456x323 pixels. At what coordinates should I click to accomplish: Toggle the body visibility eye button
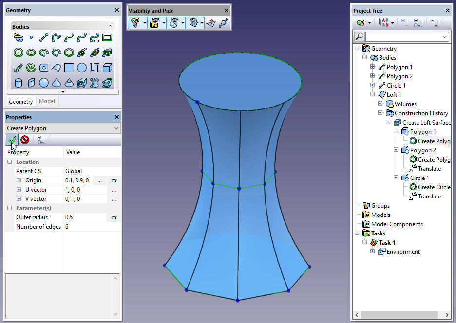coord(174,23)
